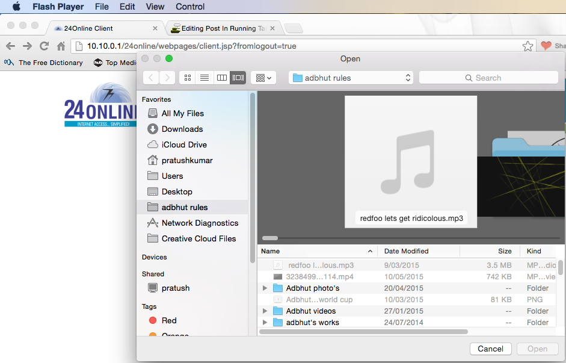The width and height of the screenshot is (566, 363).
Task: Open the item arrangement dropdown
Action: 263,78
